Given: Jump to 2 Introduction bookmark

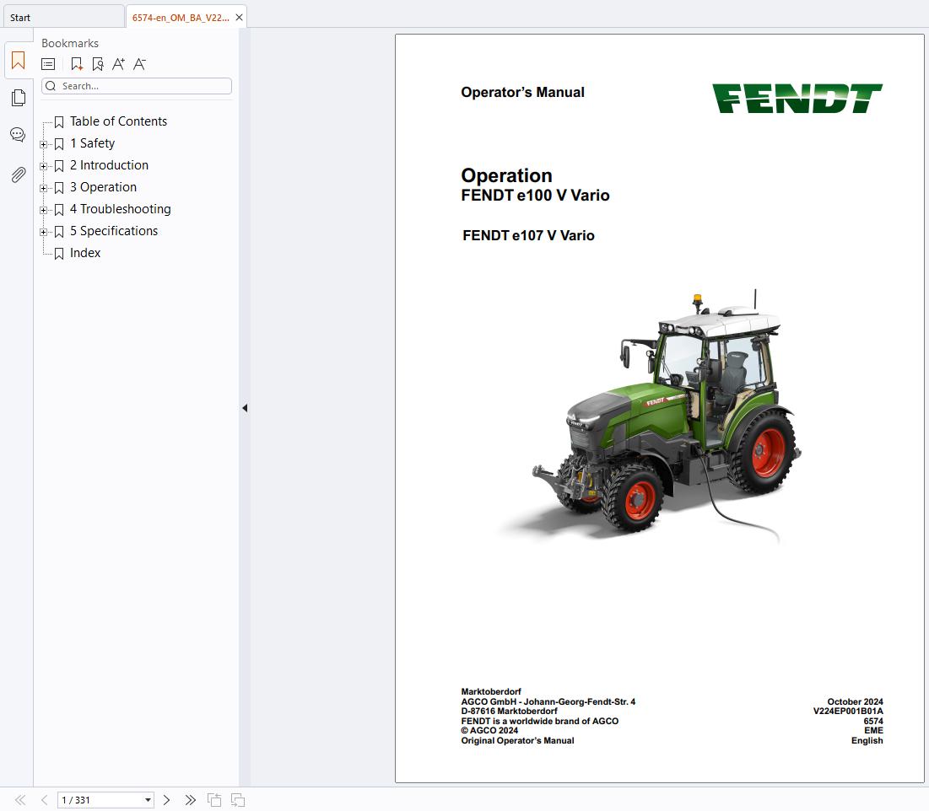Looking at the screenshot, I should click(x=109, y=165).
